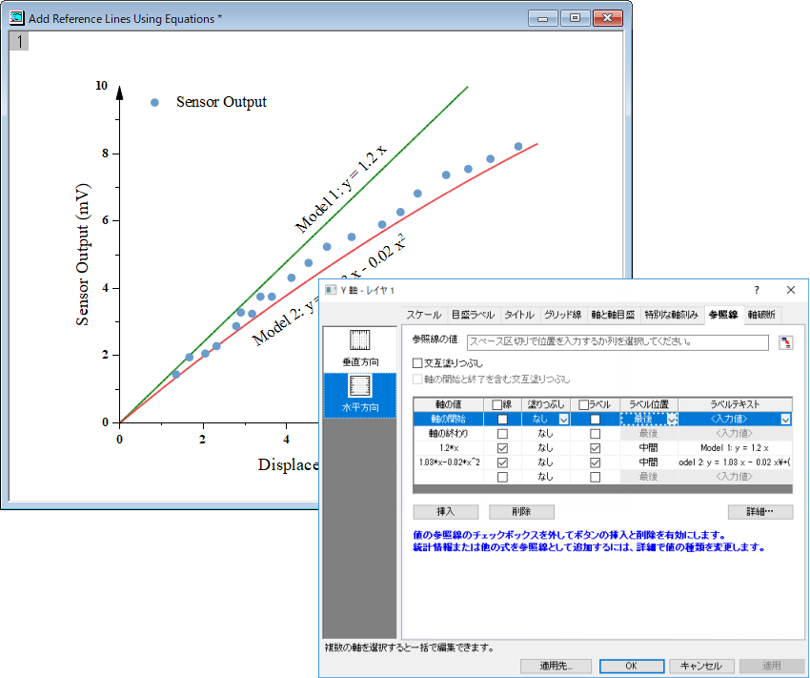Uncheck the ラベル box for 1.03*x-0.02*x^2 row
810x678 pixels.
(x=595, y=462)
